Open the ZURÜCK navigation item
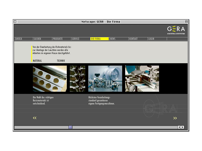Viewport: 202px width, 151px height. tap(18, 39)
